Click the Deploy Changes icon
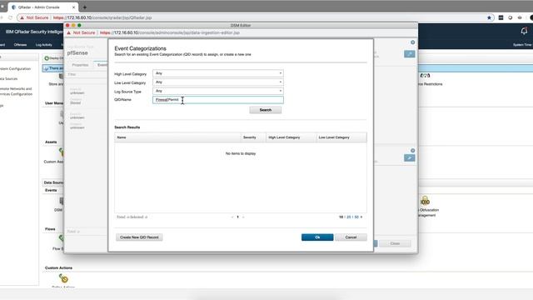 coord(47,58)
